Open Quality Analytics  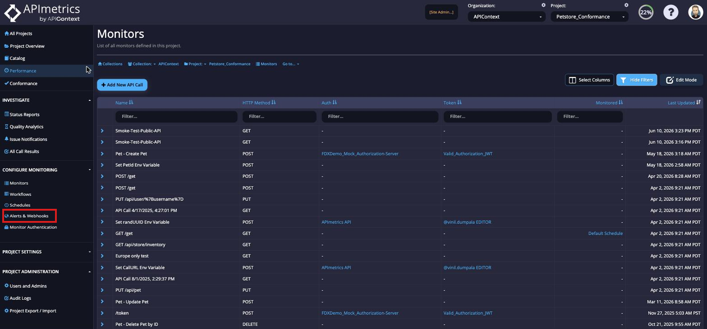(24, 126)
